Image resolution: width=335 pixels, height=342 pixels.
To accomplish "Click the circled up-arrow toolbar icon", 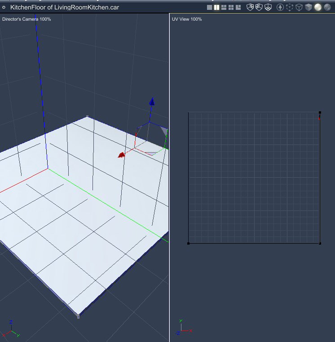I will coord(280,7).
